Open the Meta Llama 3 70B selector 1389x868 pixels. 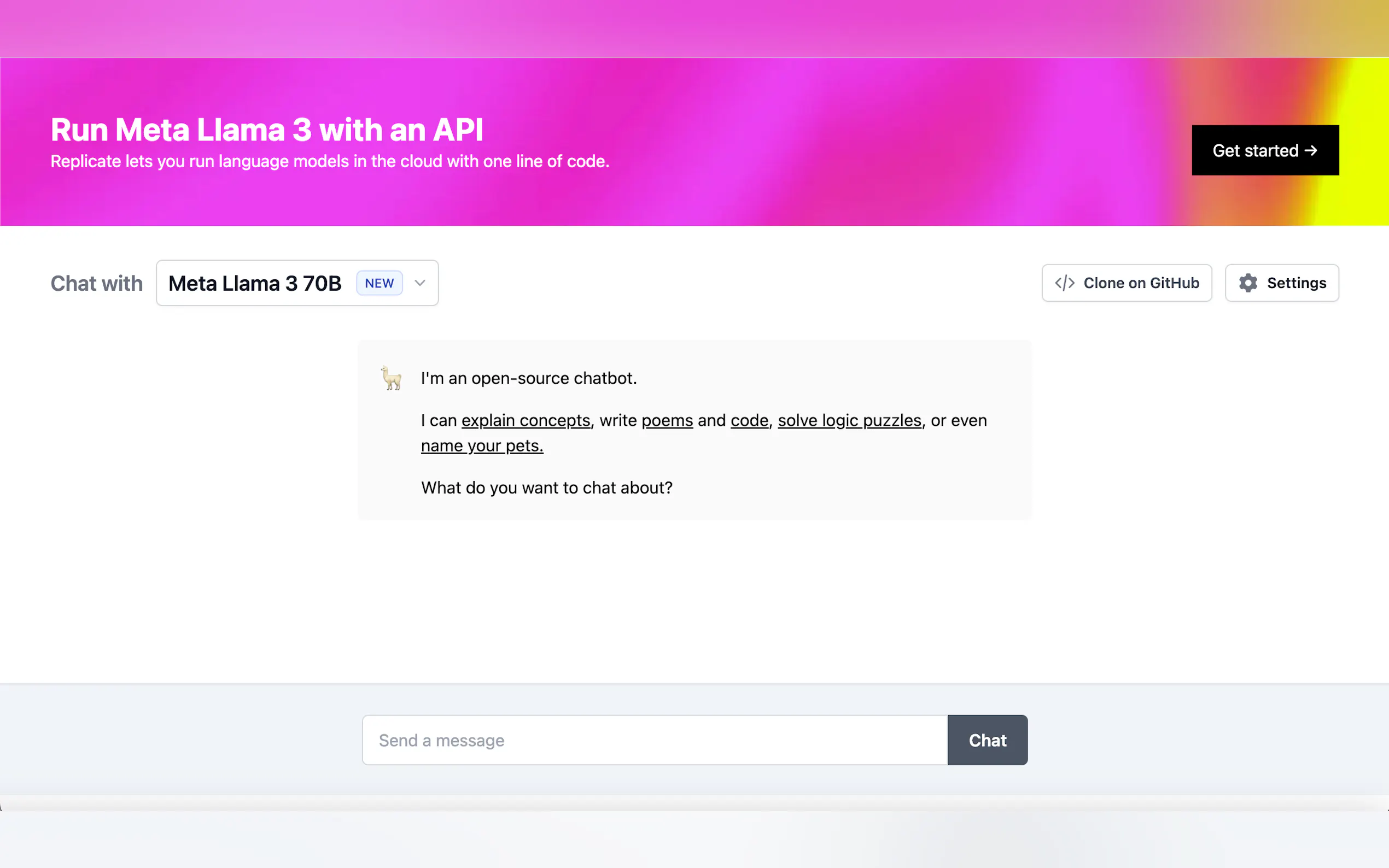[x=255, y=283]
